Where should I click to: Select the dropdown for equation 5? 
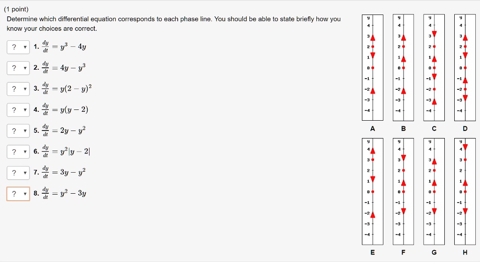(18, 131)
